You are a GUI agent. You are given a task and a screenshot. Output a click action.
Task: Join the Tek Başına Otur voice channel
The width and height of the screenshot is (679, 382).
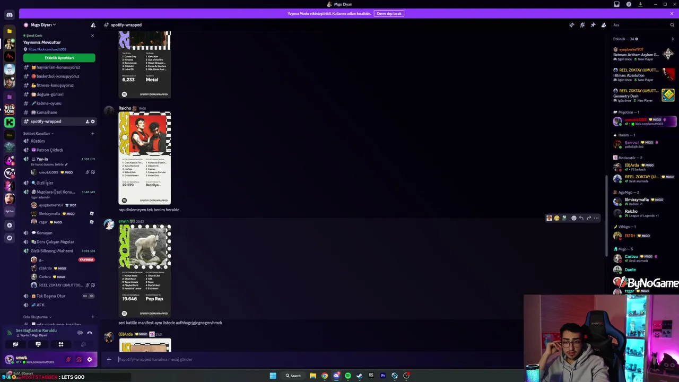coord(58,296)
